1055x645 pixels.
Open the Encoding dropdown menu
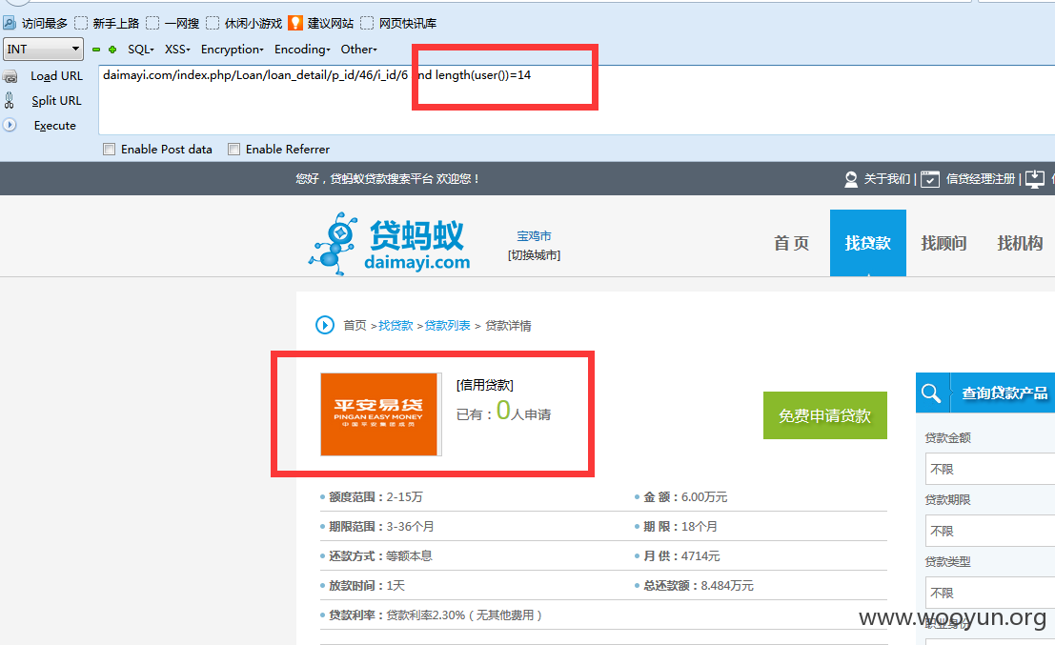click(x=302, y=50)
